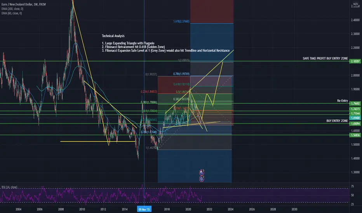Viewport: 362px width, 213px height.
Task: Click the 1.79692 price label
Action: [355, 104]
